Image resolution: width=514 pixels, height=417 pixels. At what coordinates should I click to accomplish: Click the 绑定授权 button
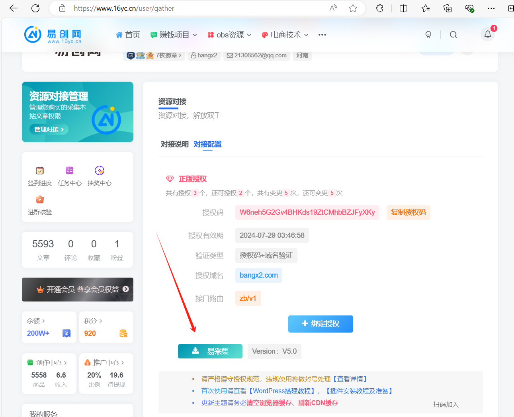click(321, 324)
